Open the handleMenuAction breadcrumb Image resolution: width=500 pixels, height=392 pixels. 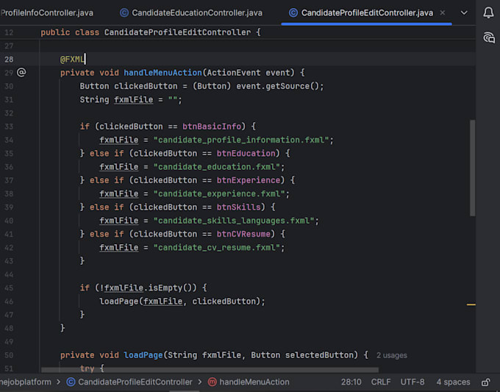[254, 382]
